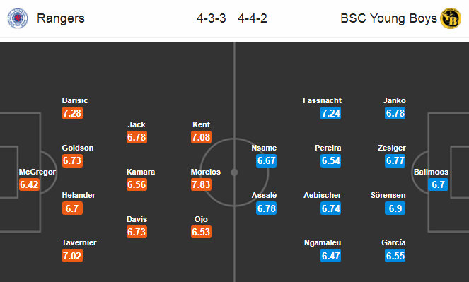Select Barisic rating badge 7.28
Screen dimensions: 469x282
click(x=72, y=113)
